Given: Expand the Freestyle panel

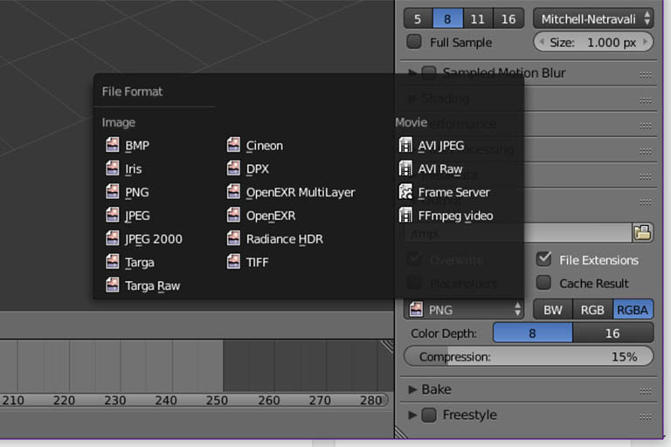Looking at the screenshot, I should 412,415.
